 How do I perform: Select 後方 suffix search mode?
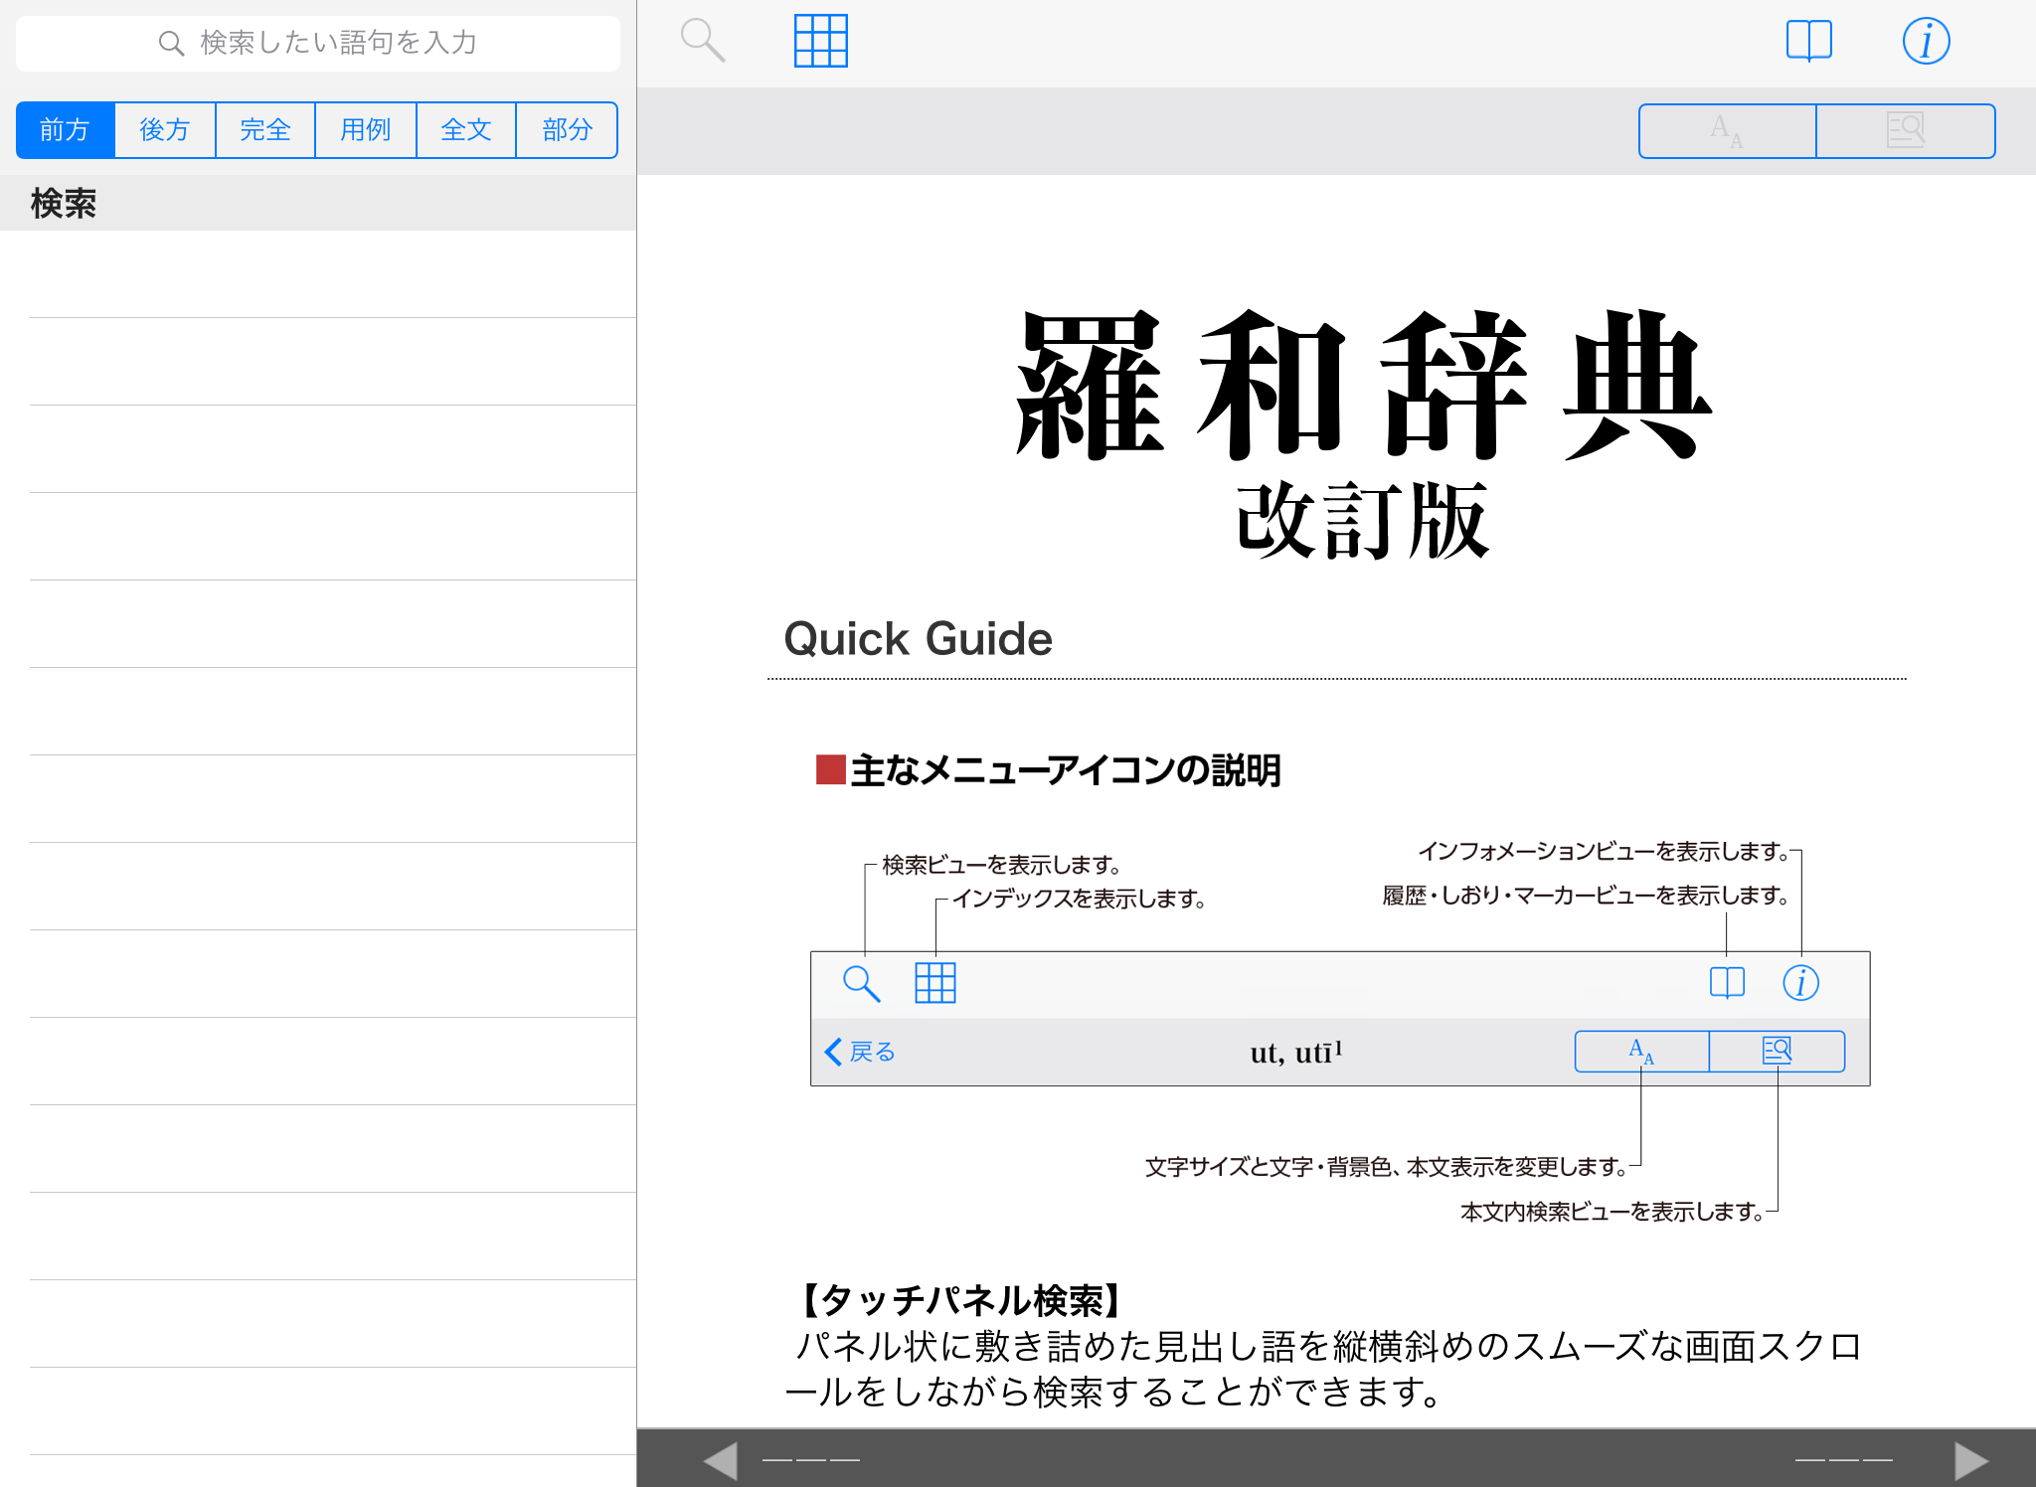(165, 130)
